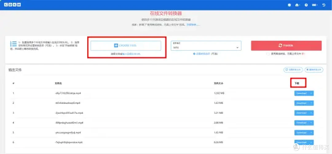Select the file name in row 5

[68, 132]
